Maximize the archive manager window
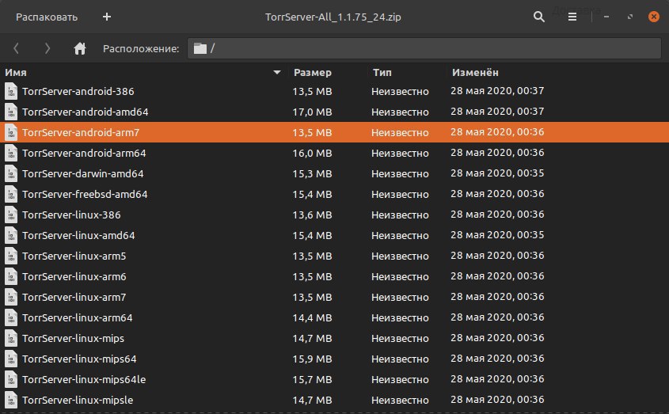This screenshot has width=669, height=414. pos(629,17)
